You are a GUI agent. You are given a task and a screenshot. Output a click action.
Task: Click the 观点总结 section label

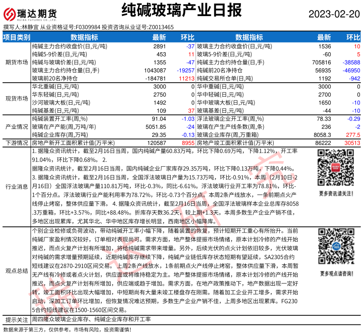(17, 271)
